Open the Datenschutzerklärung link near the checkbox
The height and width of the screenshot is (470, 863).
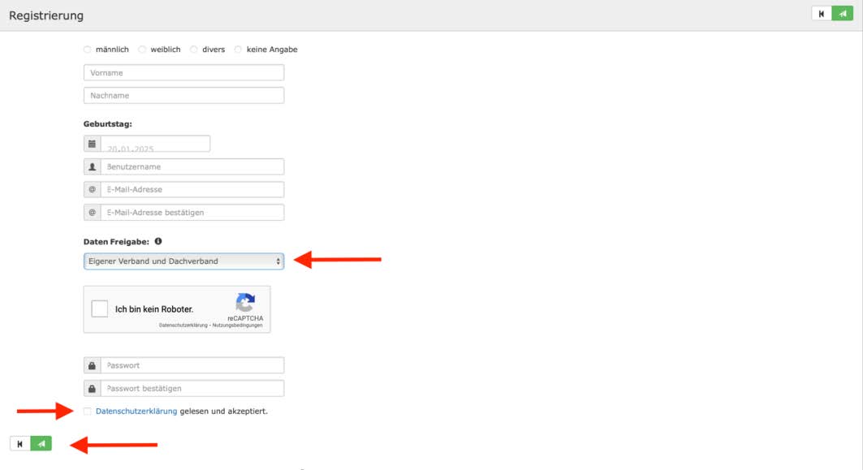[x=136, y=412]
